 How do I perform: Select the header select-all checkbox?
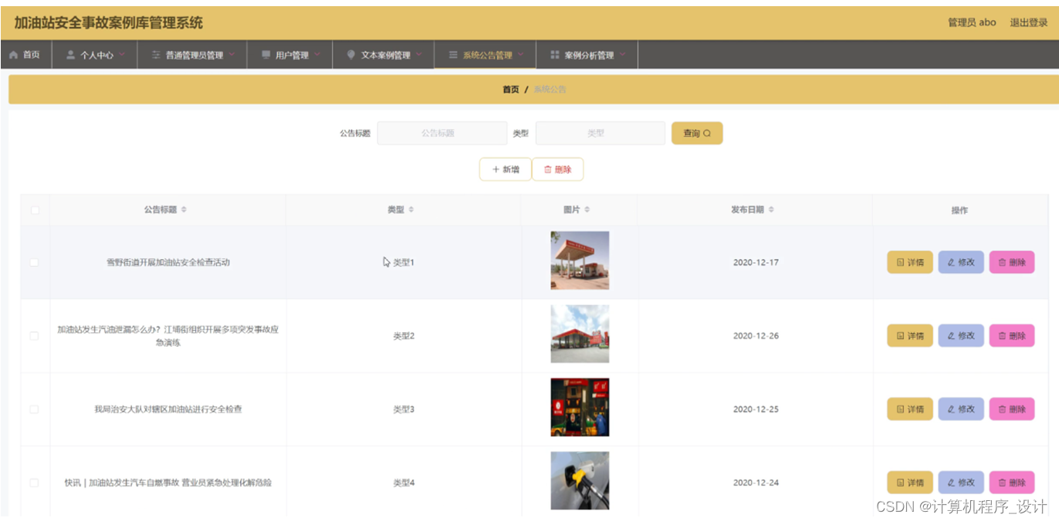35,210
